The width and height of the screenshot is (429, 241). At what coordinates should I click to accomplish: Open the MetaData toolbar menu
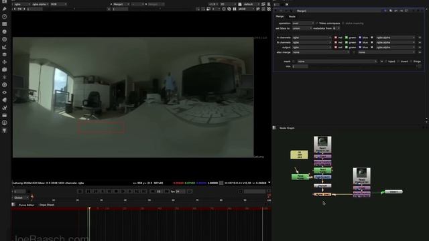pos(5,100)
